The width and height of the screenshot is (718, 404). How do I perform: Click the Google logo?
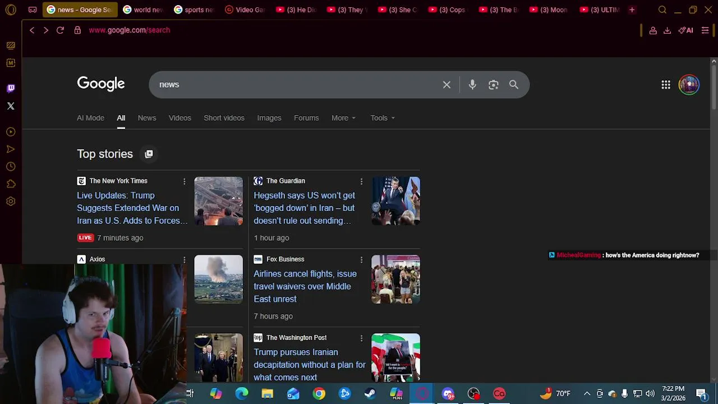coord(101,84)
